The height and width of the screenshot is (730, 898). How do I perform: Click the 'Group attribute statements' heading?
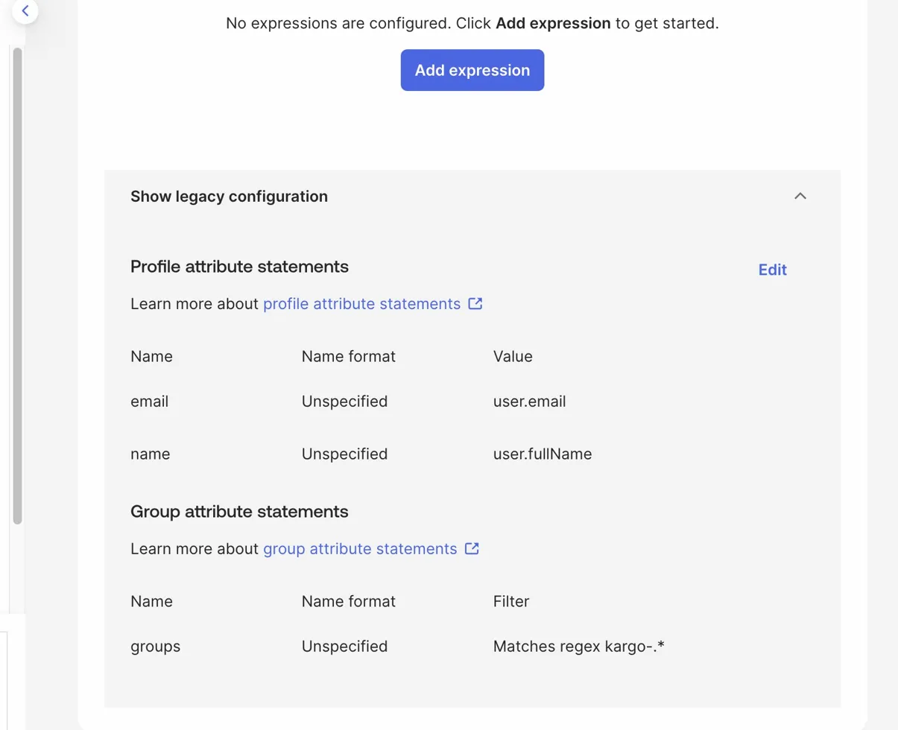[x=239, y=512]
